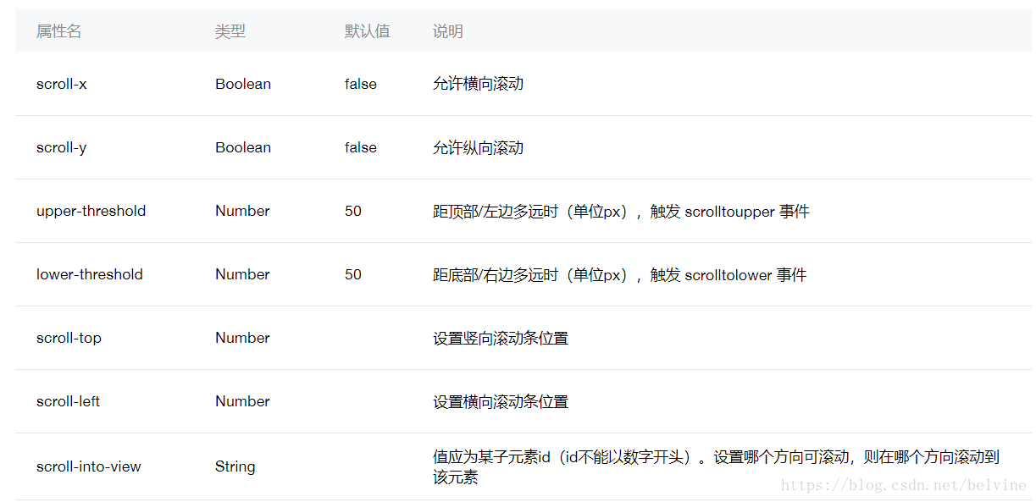The height and width of the screenshot is (502, 1036).
Task: Click false default in scroll-y row
Action: pos(361,147)
